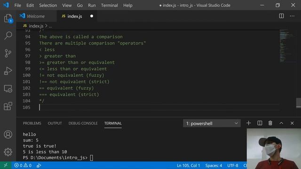The height and width of the screenshot is (169, 301).
Task: Open the Terminal menu
Action: 110,5
